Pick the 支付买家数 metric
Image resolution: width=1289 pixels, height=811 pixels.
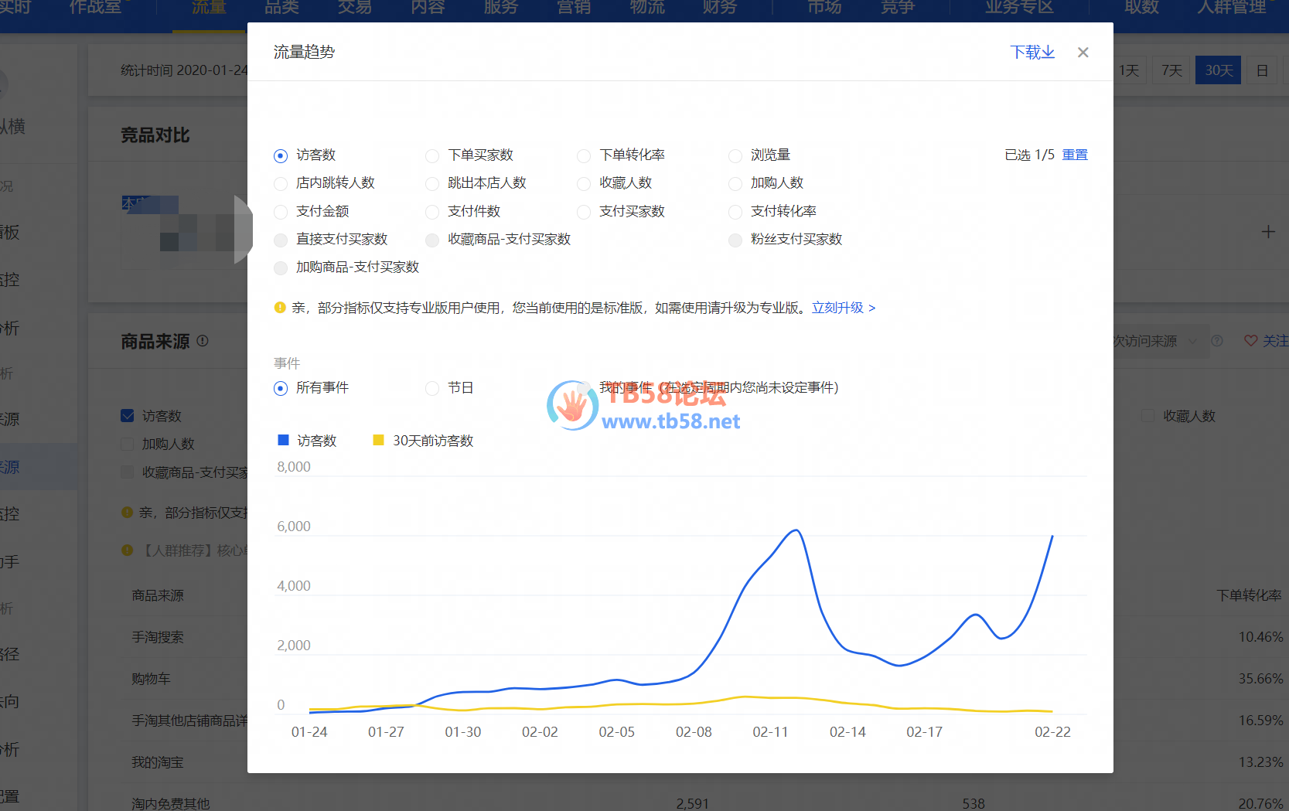click(584, 212)
